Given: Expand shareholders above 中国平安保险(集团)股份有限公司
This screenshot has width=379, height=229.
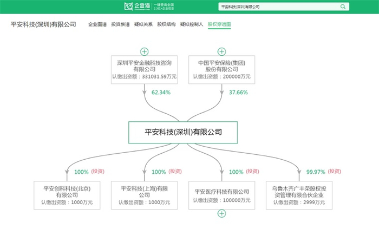Looking at the screenshot, I should [221, 51].
